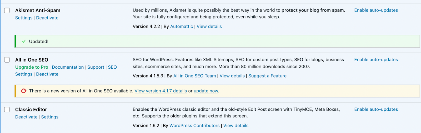Click the red update-available refresh icon
Viewport: 421px width, 133px height.
(23, 91)
